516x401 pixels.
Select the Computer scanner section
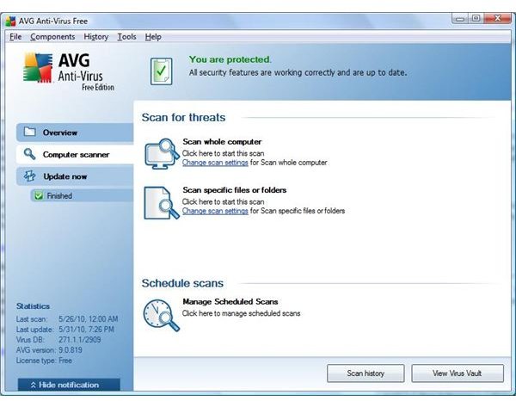click(x=75, y=154)
